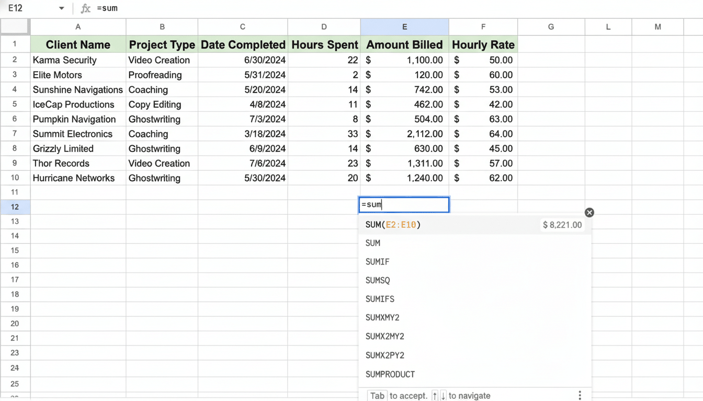Click the select-all corner box above row 1
The height and width of the screenshot is (401, 703).
point(15,26)
